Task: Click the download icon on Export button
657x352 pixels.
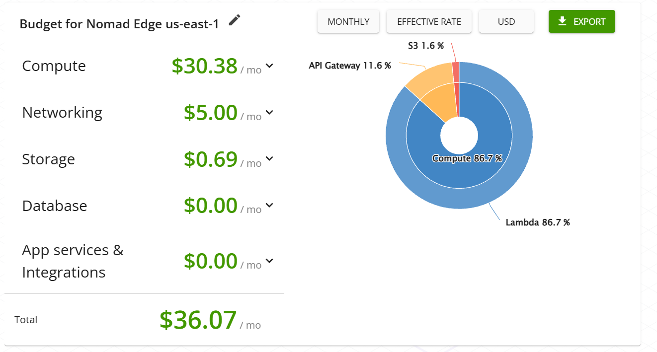Action: 562,21
